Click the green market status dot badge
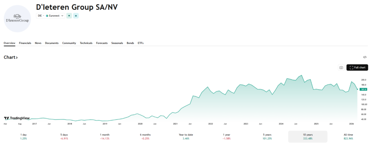 [69, 16]
